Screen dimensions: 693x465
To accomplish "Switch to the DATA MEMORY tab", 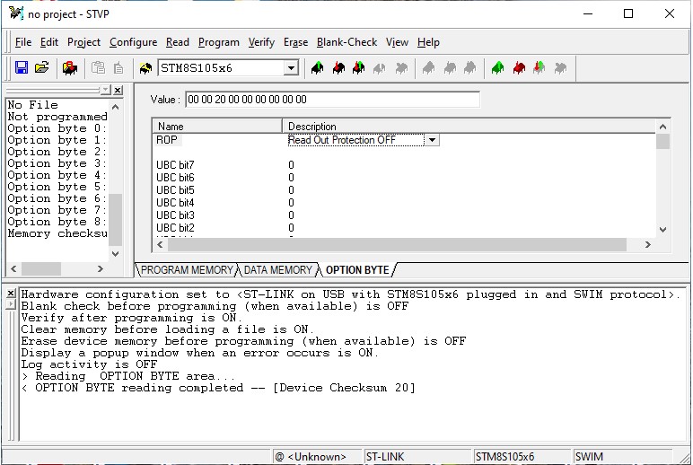I will coord(278,270).
